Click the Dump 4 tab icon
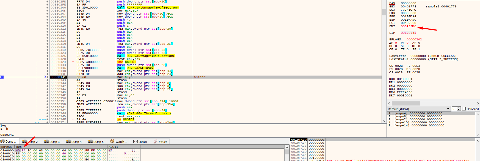The width and height of the screenshot is (480, 161). pos(68,141)
